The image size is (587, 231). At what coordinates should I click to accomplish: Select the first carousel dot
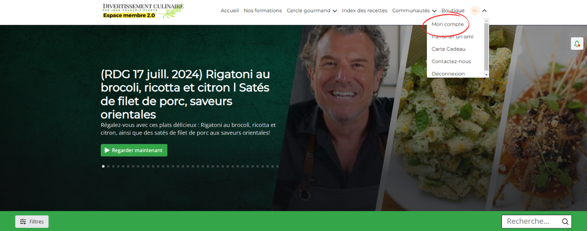(x=103, y=166)
